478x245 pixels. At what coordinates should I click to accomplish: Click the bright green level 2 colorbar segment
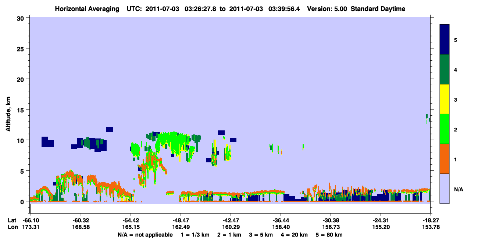pyautogui.click(x=445, y=129)
